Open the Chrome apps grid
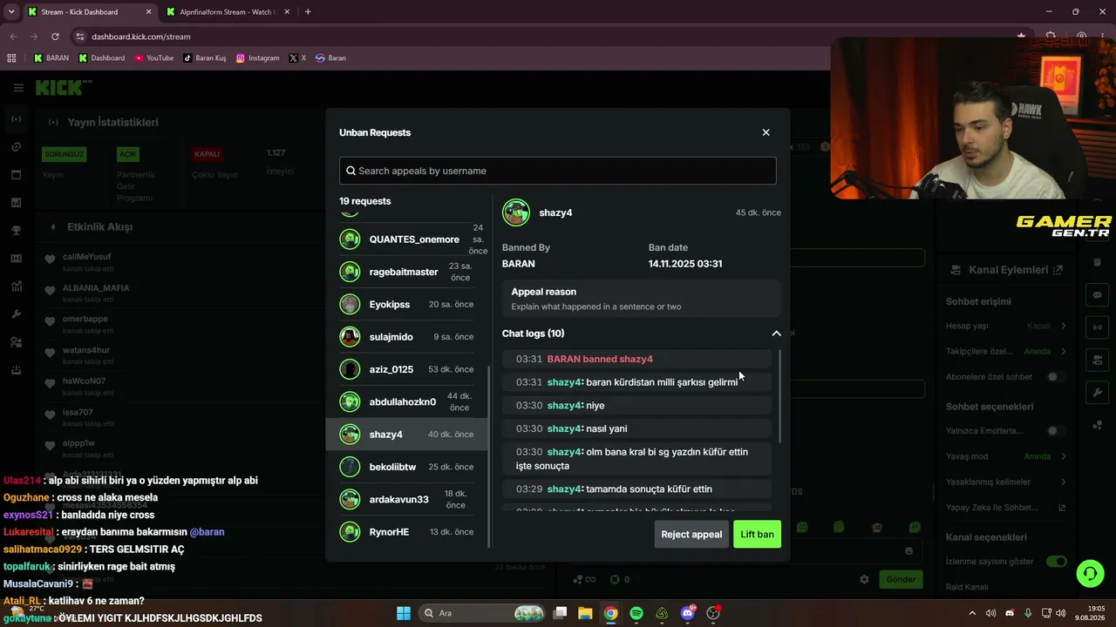This screenshot has height=627, width=1116. [11, 58]
